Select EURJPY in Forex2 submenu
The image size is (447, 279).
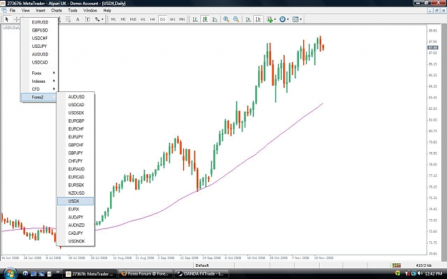pyautogui.click(x=76, y=137)
